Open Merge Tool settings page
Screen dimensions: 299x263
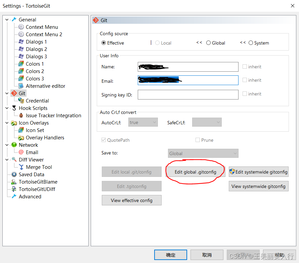[39, 167]
